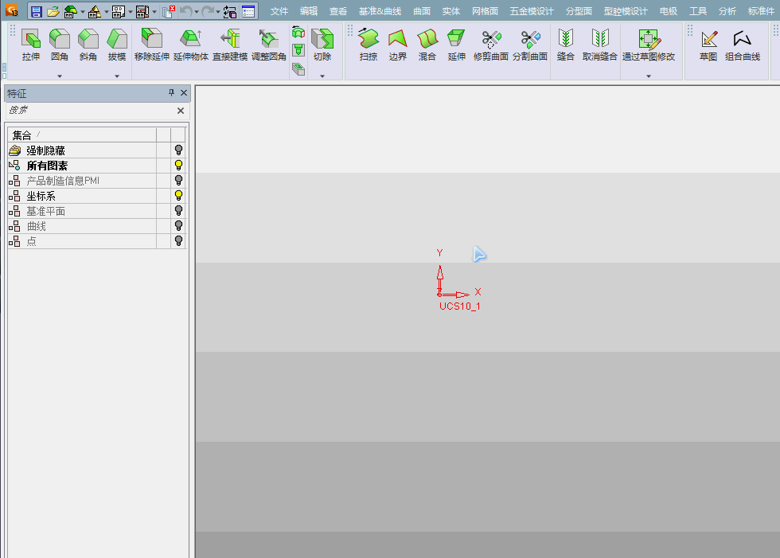Toggle visibility bulb for 基准平面

178,211
